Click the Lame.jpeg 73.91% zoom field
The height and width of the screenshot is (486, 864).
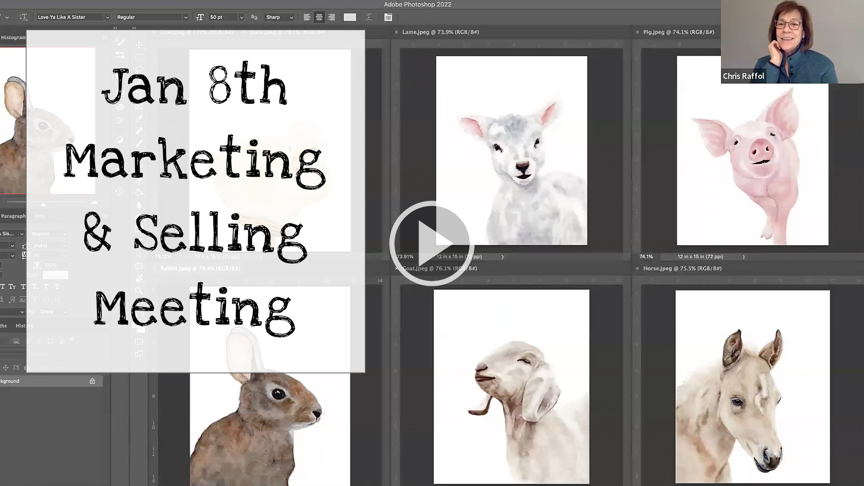tap(405, 257)
